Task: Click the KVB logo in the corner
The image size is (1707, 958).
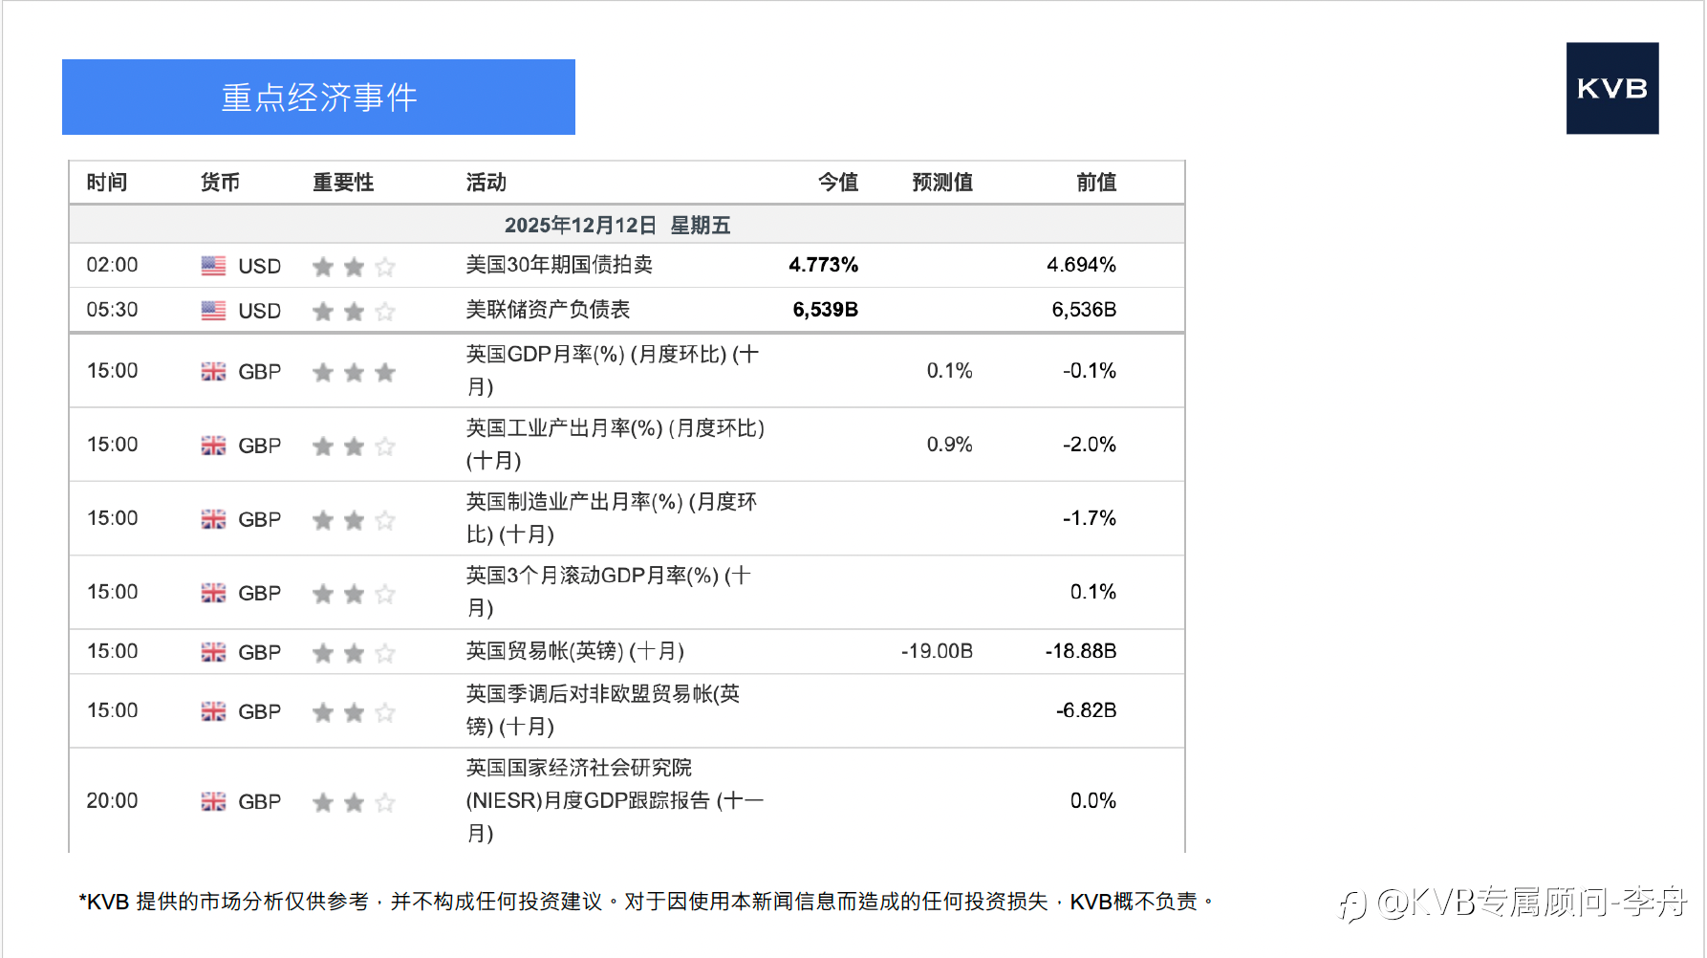Action: [x=1611, y=88]
